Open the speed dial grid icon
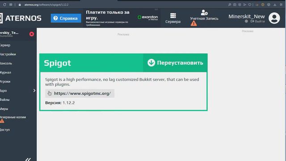Viewport: 286px width, 161px height. tap(11, 5)
